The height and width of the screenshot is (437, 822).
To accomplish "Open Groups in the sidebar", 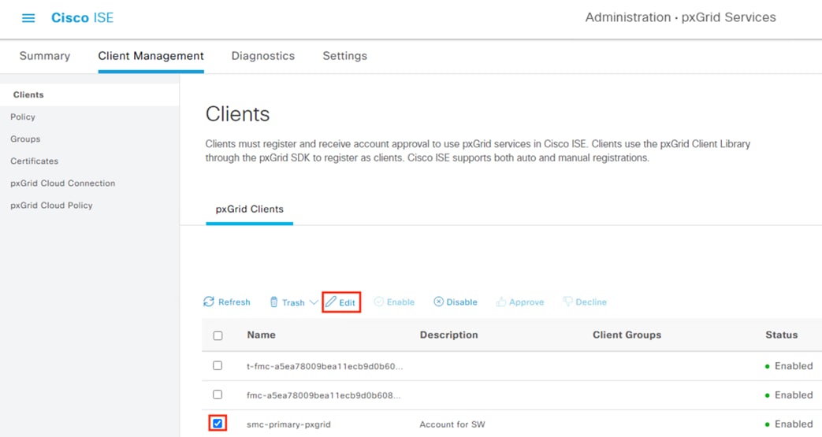I will (25, 139).
